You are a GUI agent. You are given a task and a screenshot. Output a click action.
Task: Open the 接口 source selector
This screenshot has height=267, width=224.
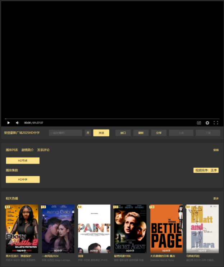click(x=123, y=133)
